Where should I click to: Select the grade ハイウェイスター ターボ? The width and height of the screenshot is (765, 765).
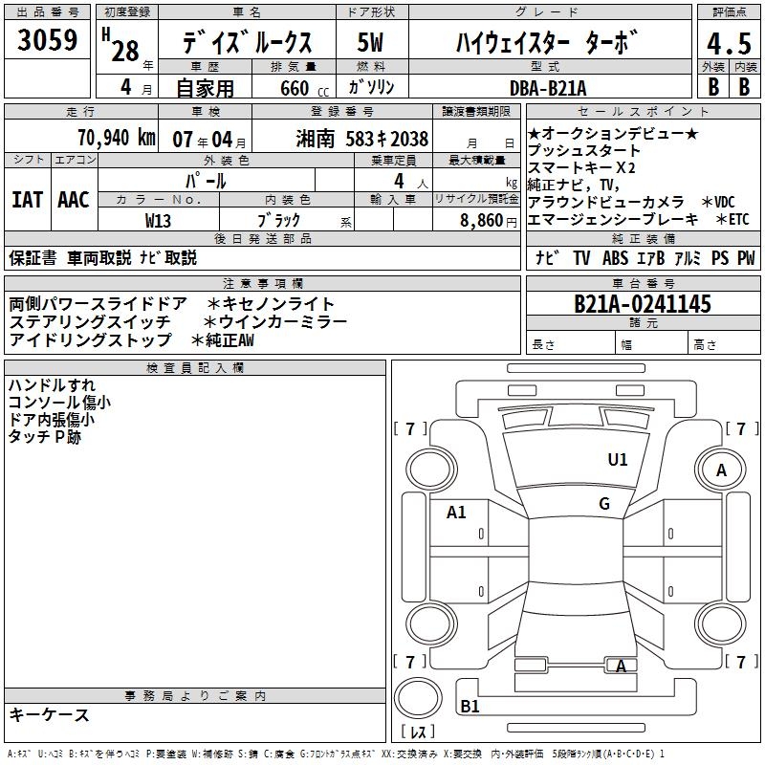pos(547,42)
